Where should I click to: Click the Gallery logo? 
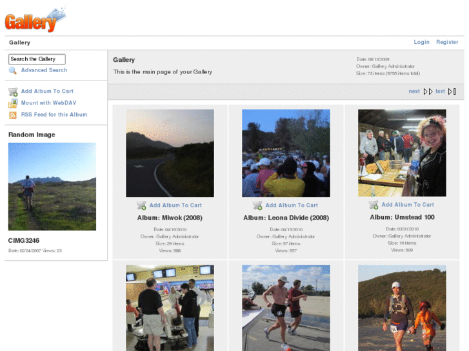[35, 19]
